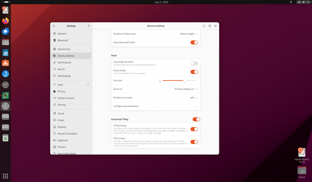Select Displays in the Settings sidebar
The image size is (312, 182).
71,127
